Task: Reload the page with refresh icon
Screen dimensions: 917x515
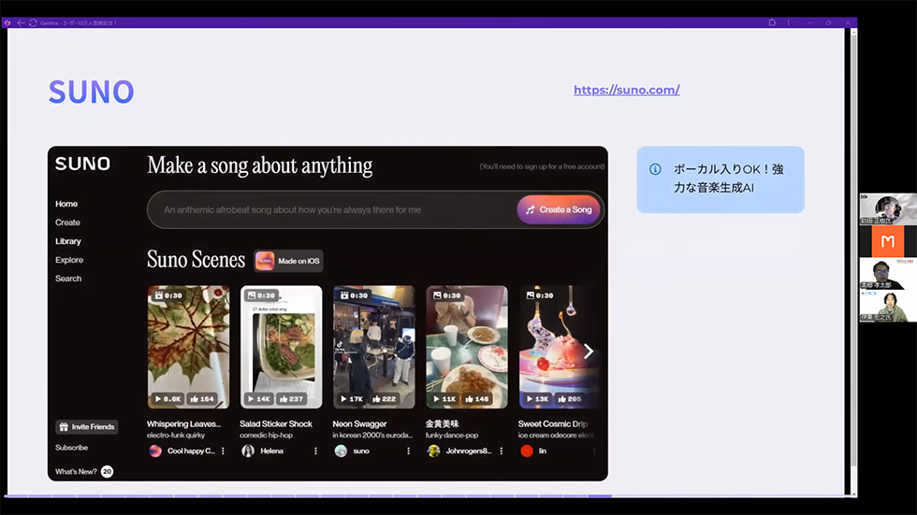Action: click(x=33, y=22)
